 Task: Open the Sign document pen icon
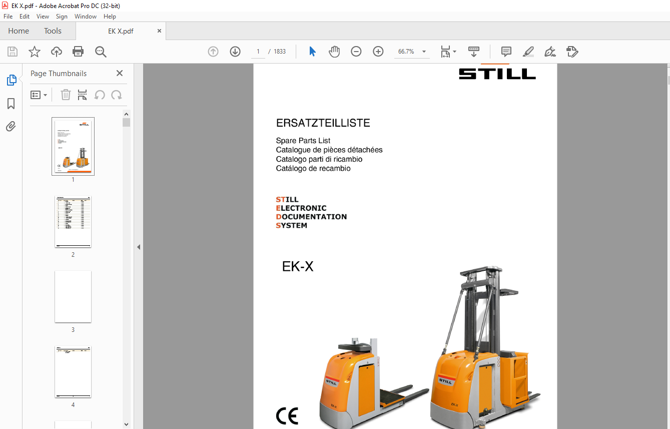[x=550, y=52]
